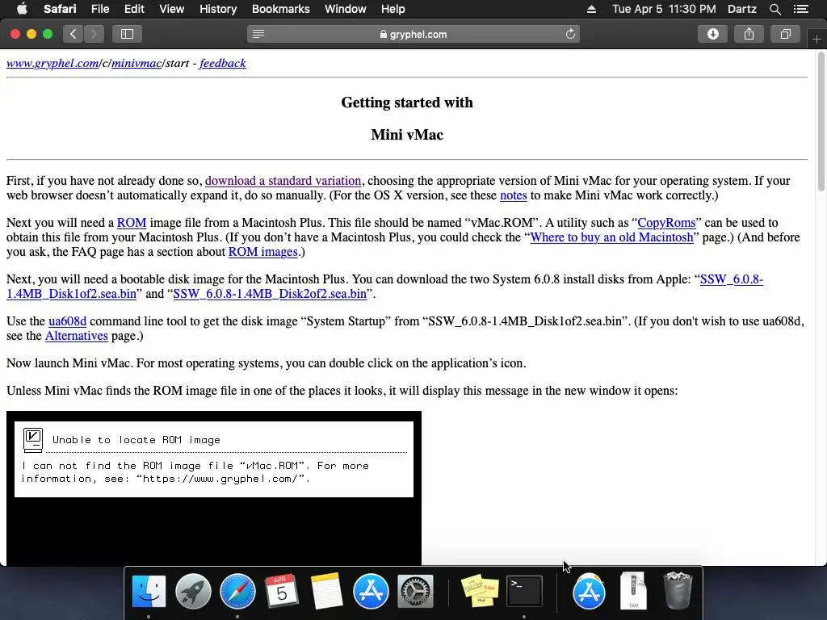
Task: Show all tabs overview button
Action: coord(785,34)
